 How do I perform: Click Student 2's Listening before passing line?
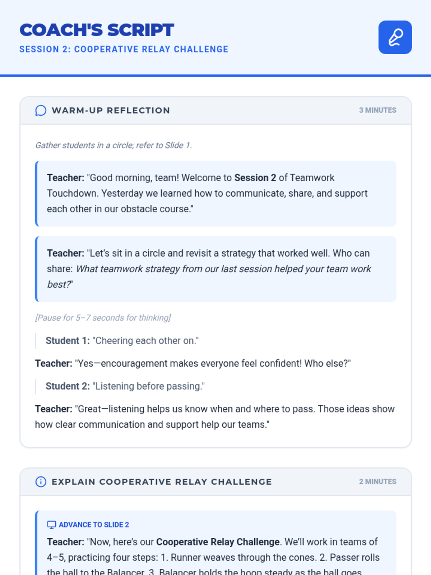coord(125,386)
